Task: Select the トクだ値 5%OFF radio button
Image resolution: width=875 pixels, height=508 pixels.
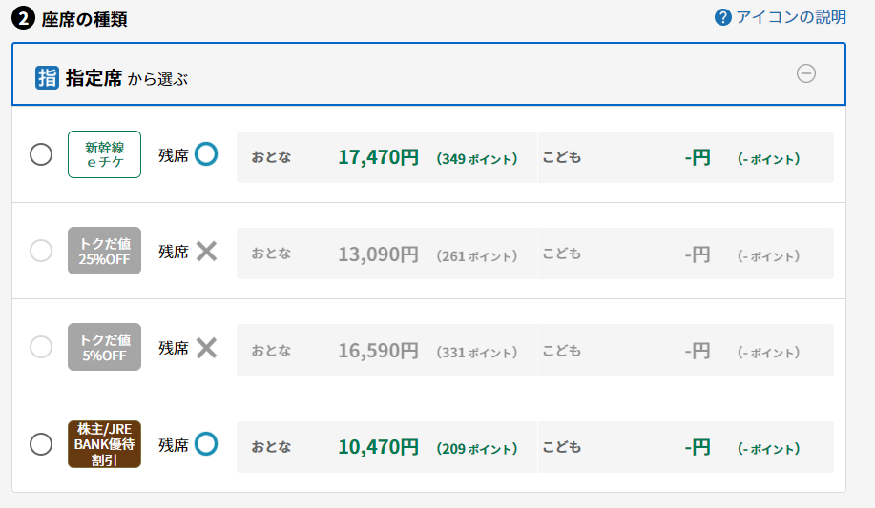Action: (x=41, y=347)
